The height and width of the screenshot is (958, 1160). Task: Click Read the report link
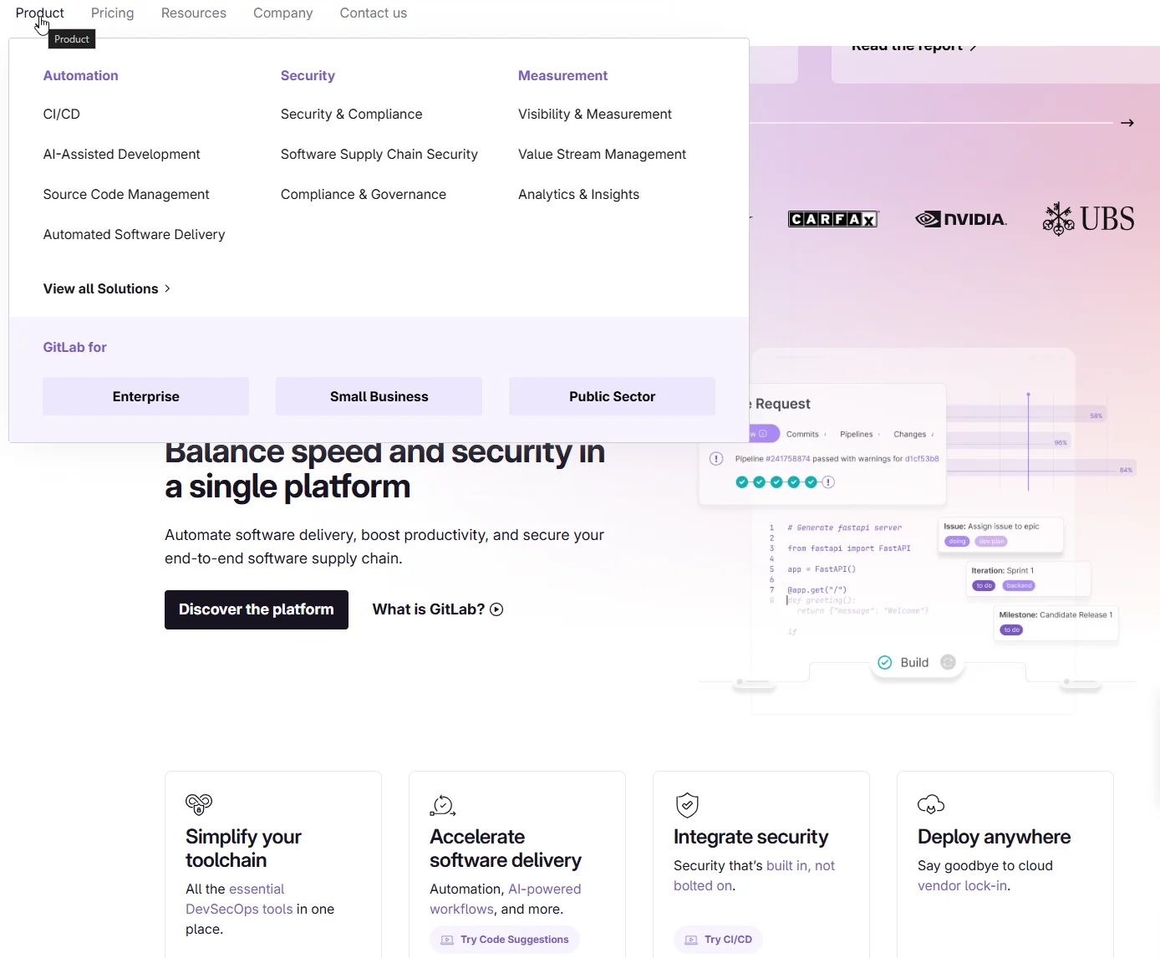pyautogui.click(x=913, y=48)
